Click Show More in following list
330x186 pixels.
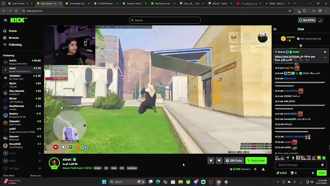tap(9, 176)
